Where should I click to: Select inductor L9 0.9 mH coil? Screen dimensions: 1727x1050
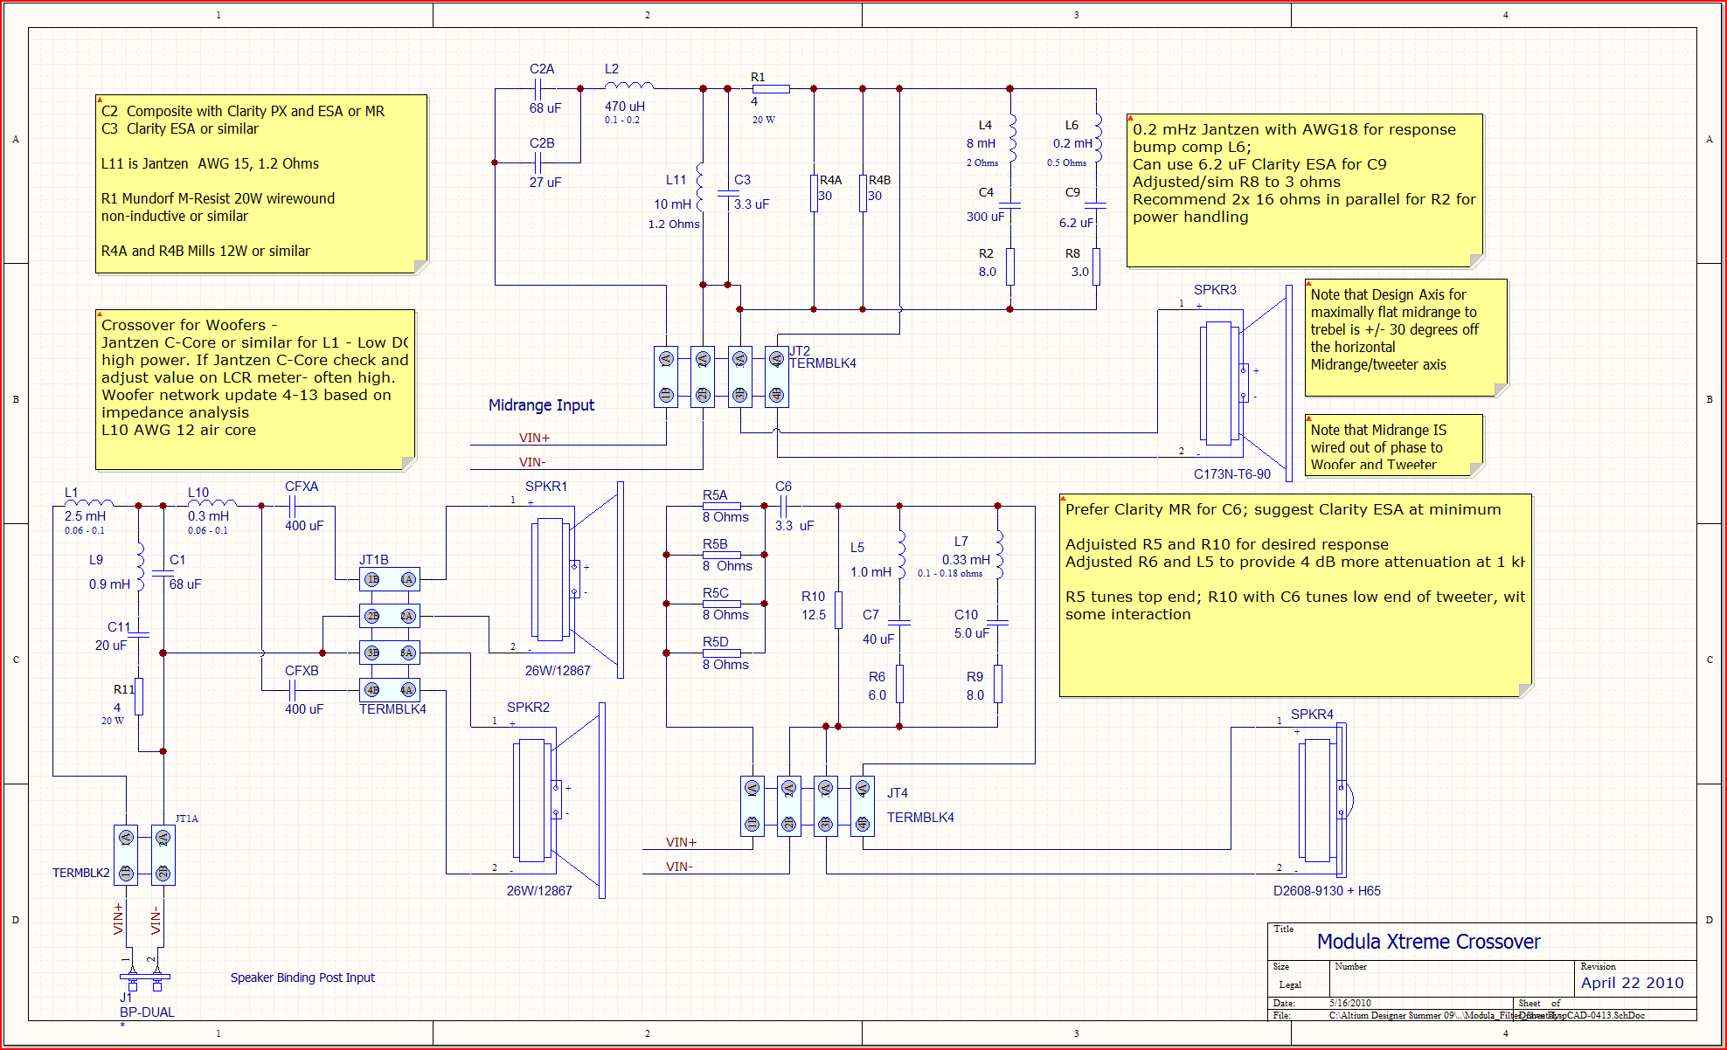click(140, 567)
